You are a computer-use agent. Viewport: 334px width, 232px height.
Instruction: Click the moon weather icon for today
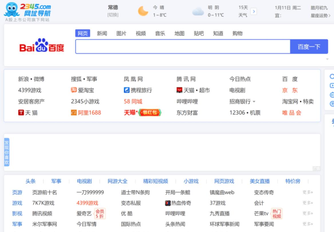pos(143,11)
